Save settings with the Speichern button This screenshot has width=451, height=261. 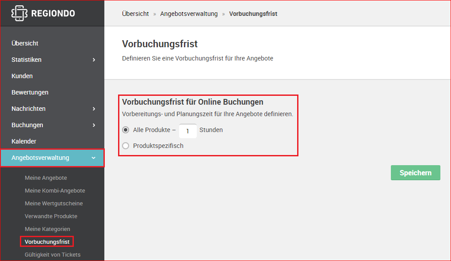(415, 173)
